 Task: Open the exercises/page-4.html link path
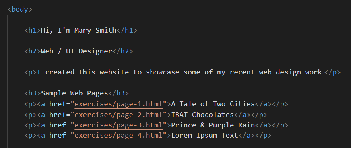click(118, 136)
